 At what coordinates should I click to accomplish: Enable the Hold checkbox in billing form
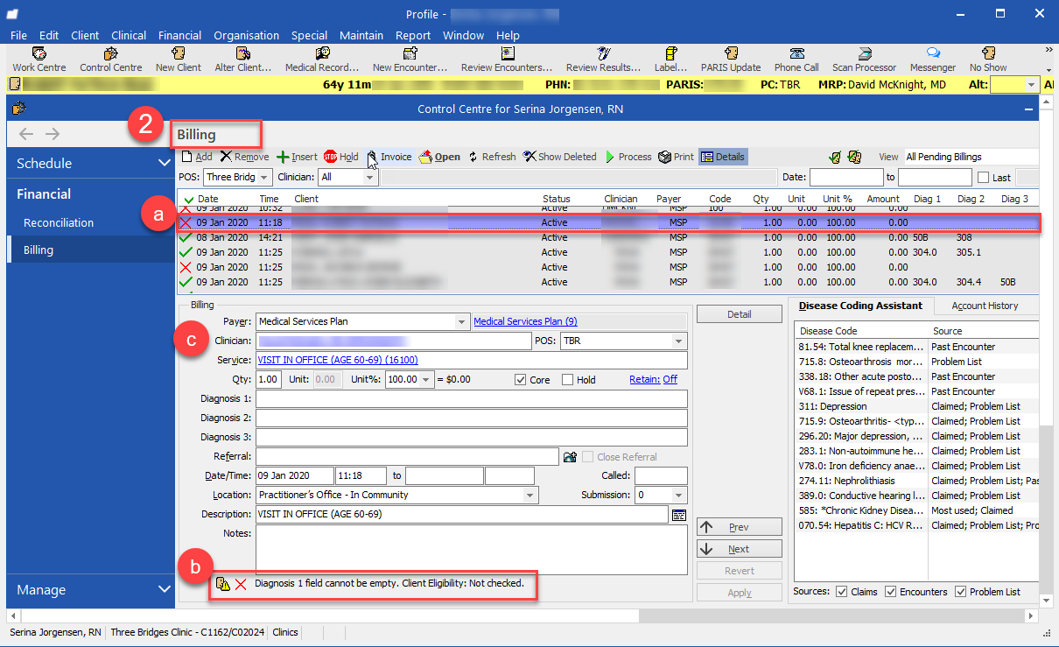[568, 380]
